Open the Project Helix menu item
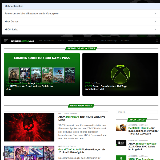The width and height of the screenshot is (160, 160). [46, 41]
